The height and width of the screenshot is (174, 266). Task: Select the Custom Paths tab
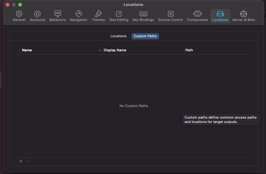point(145,36)
